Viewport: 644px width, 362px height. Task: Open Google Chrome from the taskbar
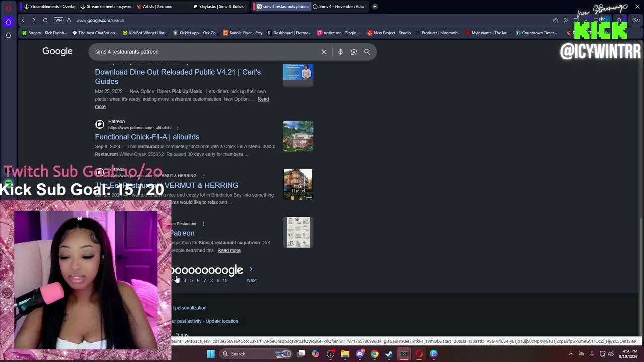coord(374,354)
